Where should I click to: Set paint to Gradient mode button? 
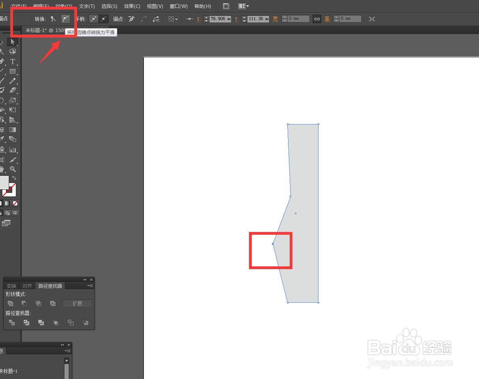tap(7, 203)
